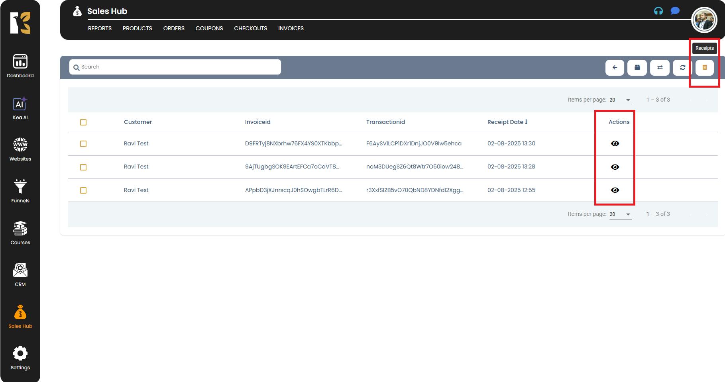Tick the select-all checkbox in table header
Screen dimensions: 725x382
(x=83, y=122)
